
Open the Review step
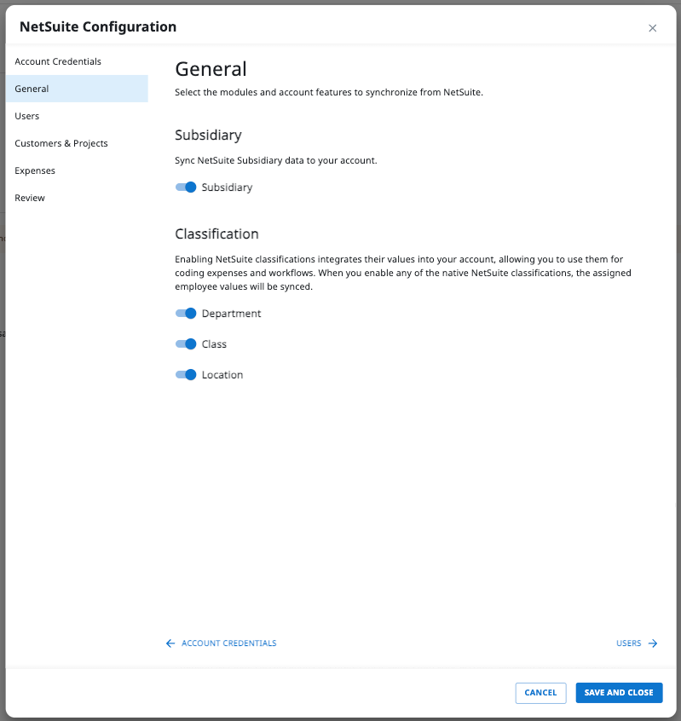tap(29, 198)
